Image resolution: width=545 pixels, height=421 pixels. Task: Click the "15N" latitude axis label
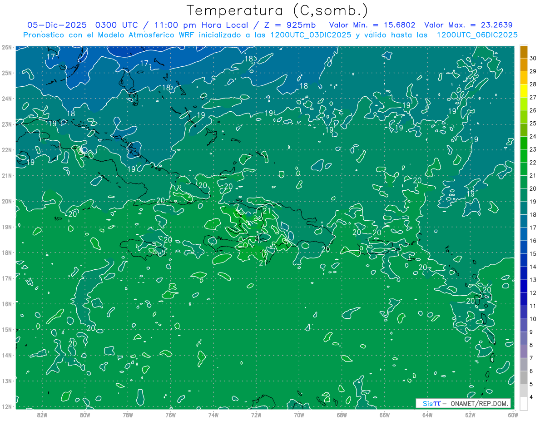coord(6,329)
